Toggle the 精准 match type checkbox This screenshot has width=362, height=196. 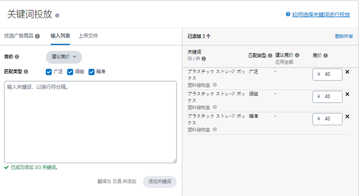91,72
